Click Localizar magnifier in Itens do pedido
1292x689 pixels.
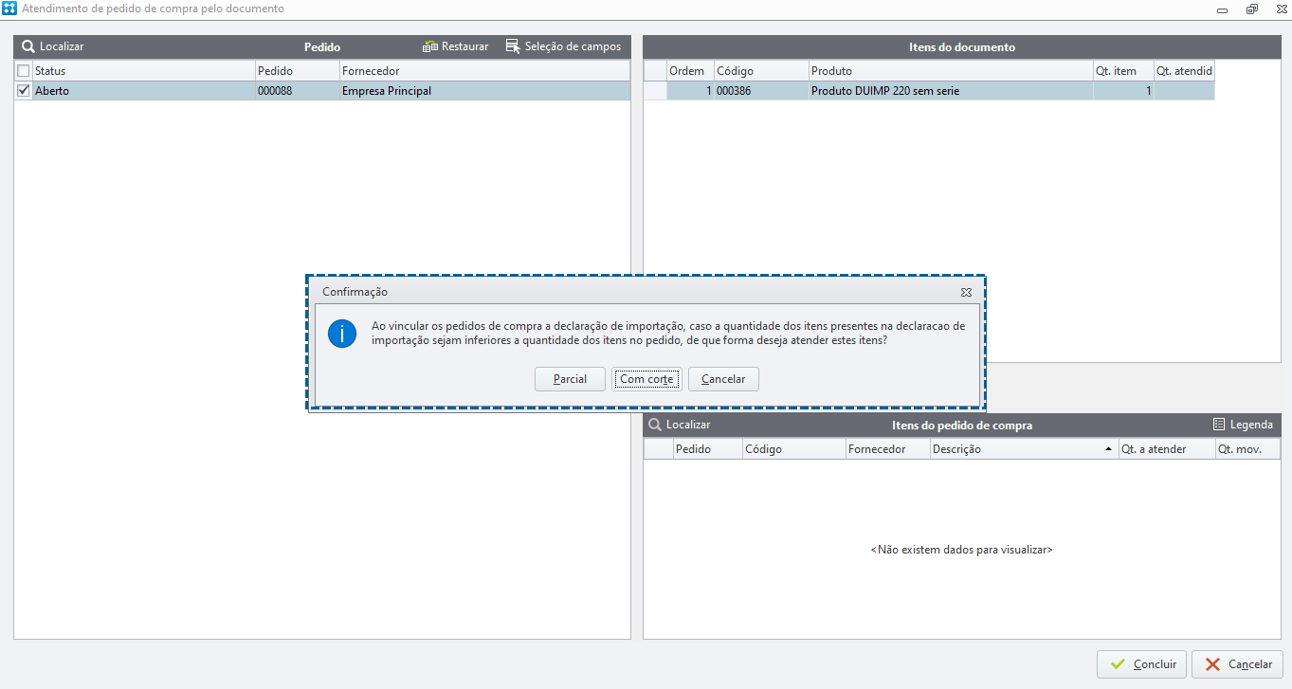[x=655, y=425]
